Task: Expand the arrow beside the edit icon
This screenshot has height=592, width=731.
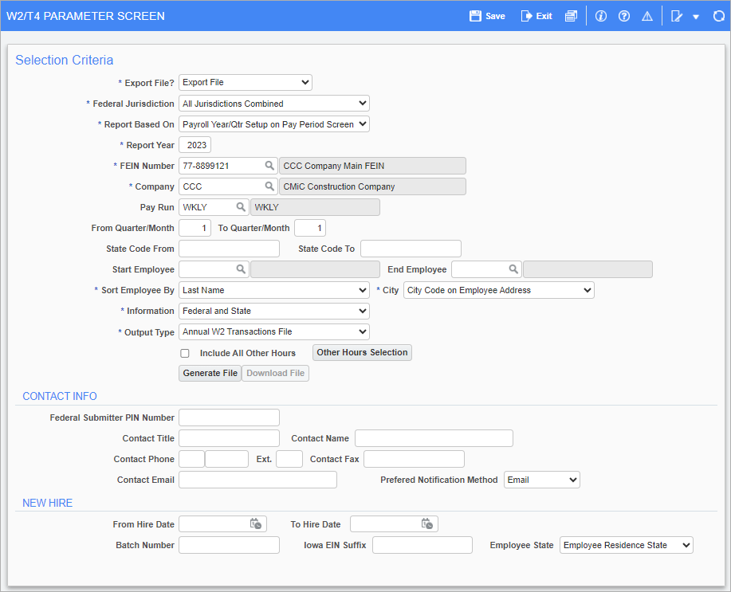Action: [696, 17]
